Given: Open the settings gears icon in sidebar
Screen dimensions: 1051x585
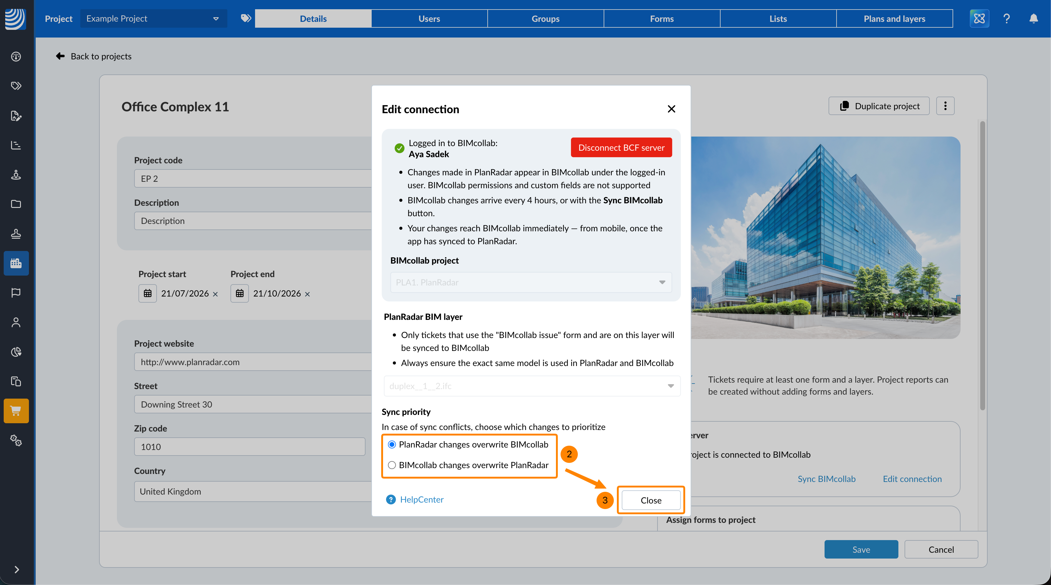Looking at the screenshot, I should (16, 440).
